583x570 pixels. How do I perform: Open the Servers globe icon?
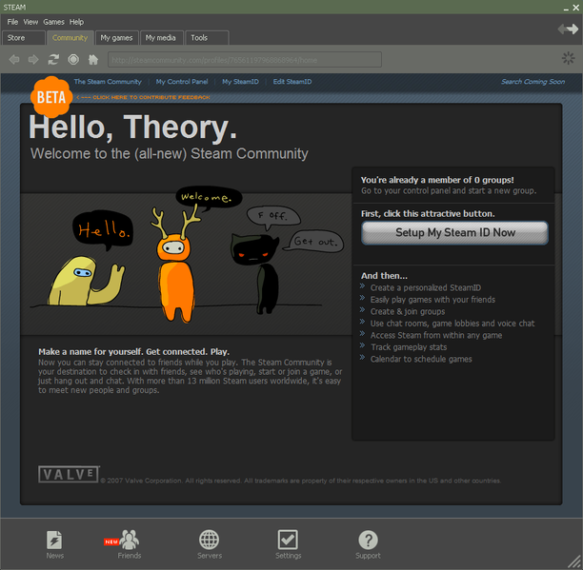pos(210,544)
